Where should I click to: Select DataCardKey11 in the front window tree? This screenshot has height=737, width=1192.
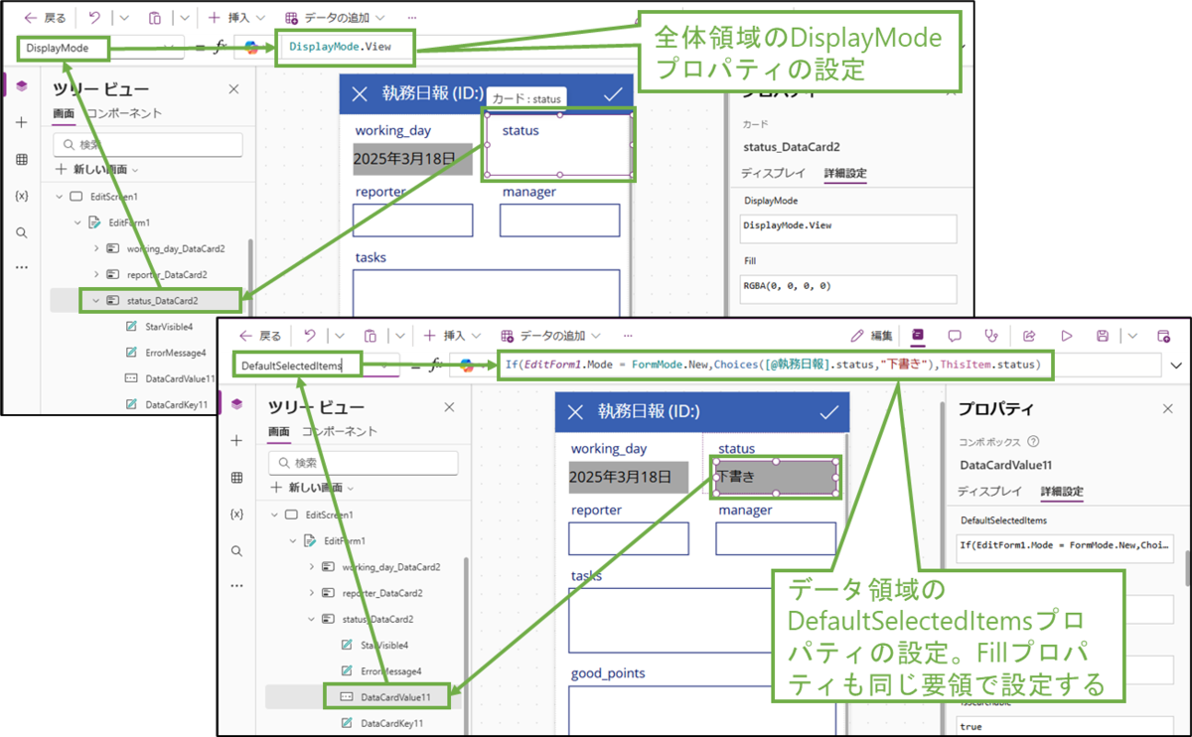pyautogui.click(x=392, y=723)
